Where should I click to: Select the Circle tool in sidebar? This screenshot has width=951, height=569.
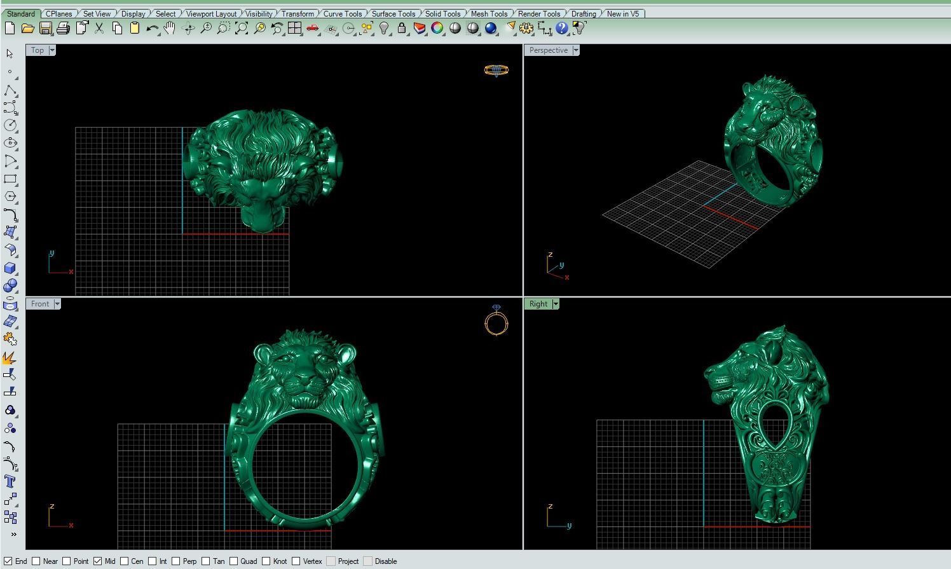point(10,125)
